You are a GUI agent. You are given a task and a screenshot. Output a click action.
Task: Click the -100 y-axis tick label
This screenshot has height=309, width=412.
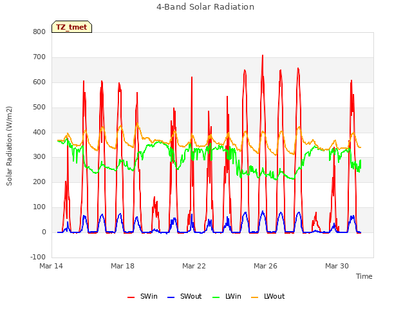tap(38, 257)
